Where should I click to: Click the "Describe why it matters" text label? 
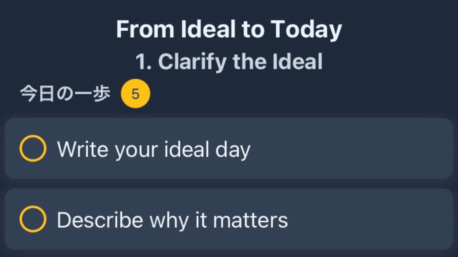click(172, 220)
